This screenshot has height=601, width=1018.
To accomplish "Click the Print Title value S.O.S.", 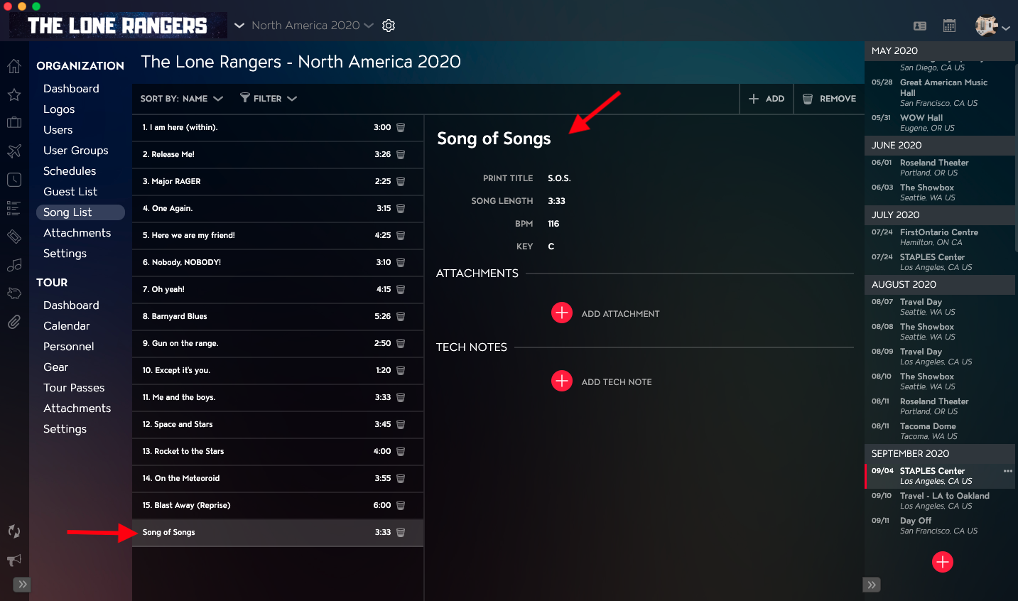I will [x=559, y=178].
